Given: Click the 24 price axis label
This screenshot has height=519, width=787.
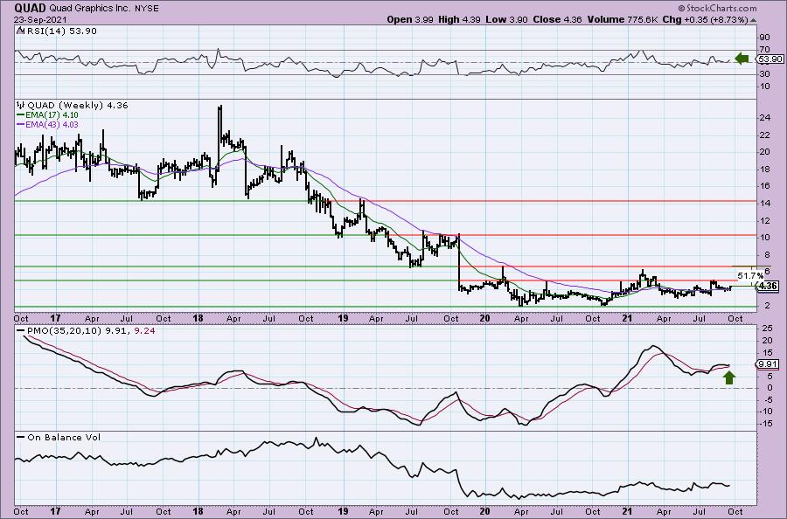Looking at the screenshot, I should point(765,118).
